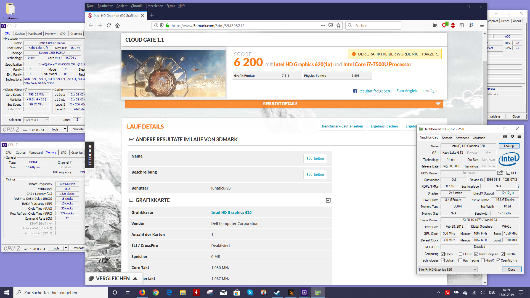Click the Lookup button in GPU-Z
Viewport: 530px width, 298px height.
[509, 146]
